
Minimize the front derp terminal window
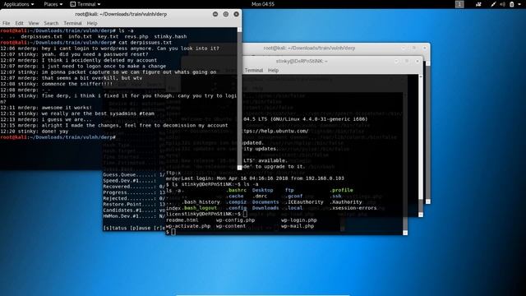click(x=215, y=14)
